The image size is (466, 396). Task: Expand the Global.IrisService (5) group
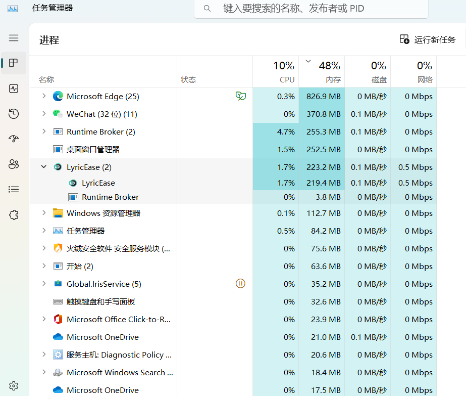coord(44,283)
